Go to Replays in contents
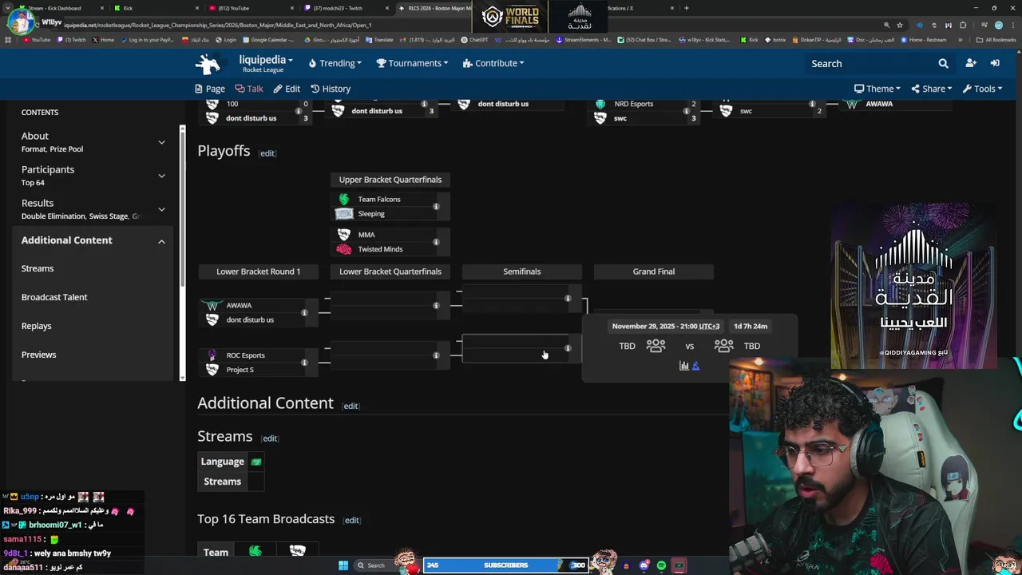Screen dimensions: 1022x575 [x=36, y=326]
